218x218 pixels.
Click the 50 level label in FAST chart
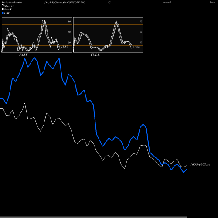click(69, 32)
